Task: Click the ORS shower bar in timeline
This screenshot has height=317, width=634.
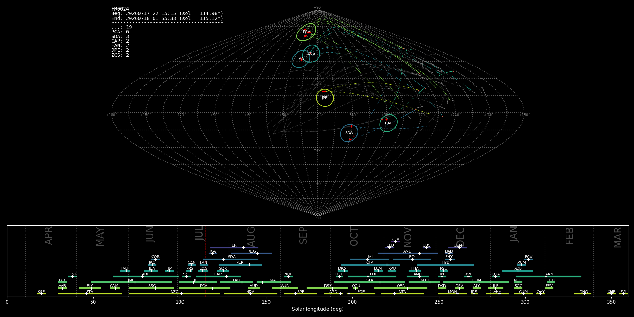Action: point(427,248)
